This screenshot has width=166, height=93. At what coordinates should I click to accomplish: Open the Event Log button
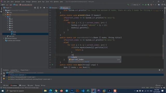(160, 86)
